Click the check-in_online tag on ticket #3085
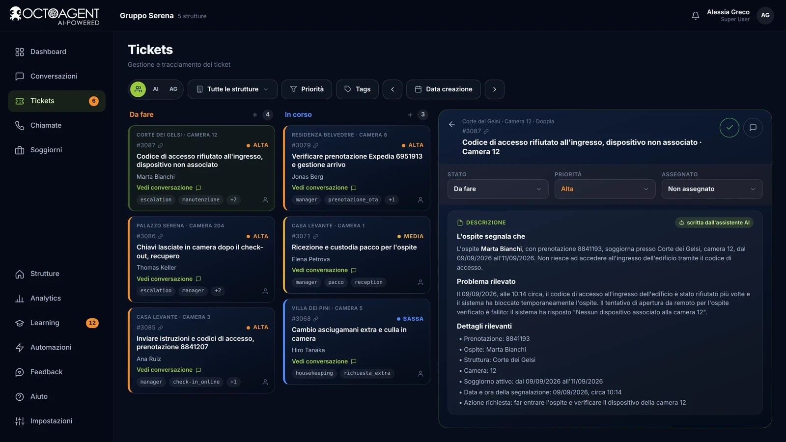Image resolution: width=786 pixels, height=442 pixels. click(196, 382)
